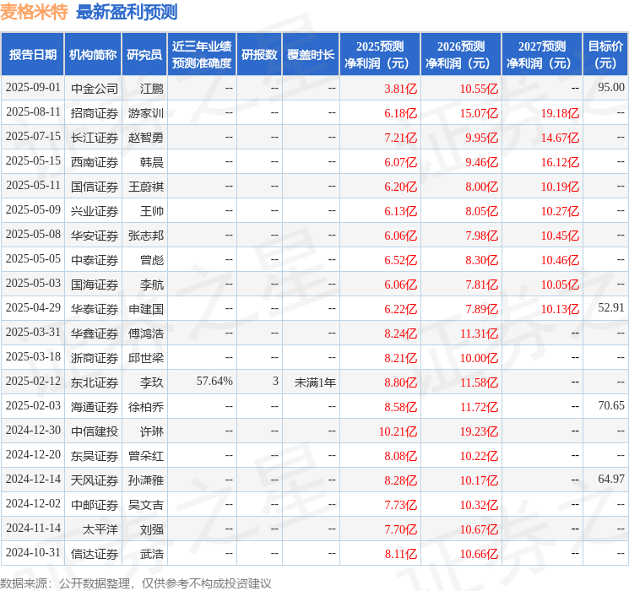This screenshot has width=629, height=591.
Task: Click the 19.18亿 2027 profit value
Action: pos(560,113)
